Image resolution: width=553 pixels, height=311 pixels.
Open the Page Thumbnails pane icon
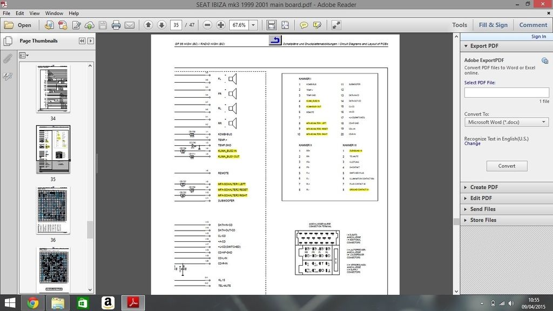pos(8,41)
